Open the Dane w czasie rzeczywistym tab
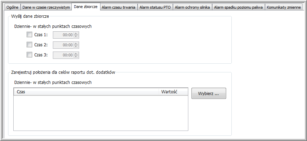307x141 pixels. pyautogui.click(x=46, y=7)
